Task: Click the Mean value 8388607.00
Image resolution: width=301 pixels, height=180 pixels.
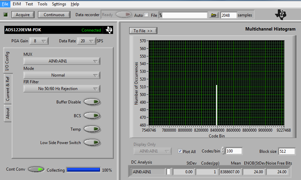Action: pos(230,172)
